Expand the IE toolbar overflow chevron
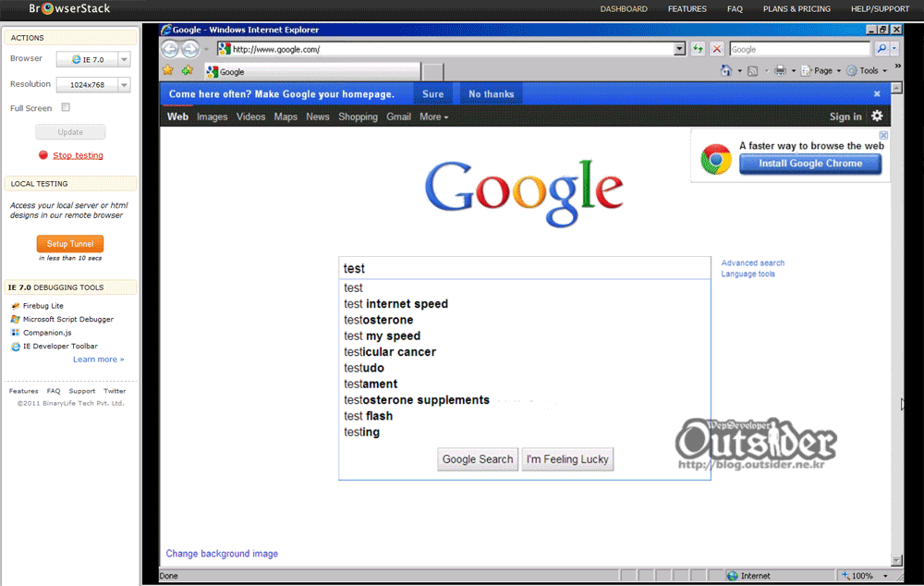 [897, 66]
